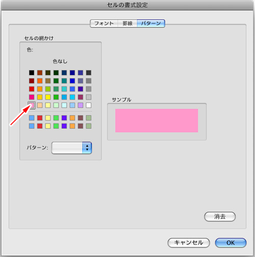Select the パターン tab
This screenshot has width=255, height=257.
click(151, 23)
